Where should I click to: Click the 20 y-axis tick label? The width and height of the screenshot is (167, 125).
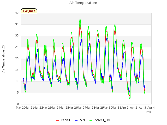(x=17, y=58)
